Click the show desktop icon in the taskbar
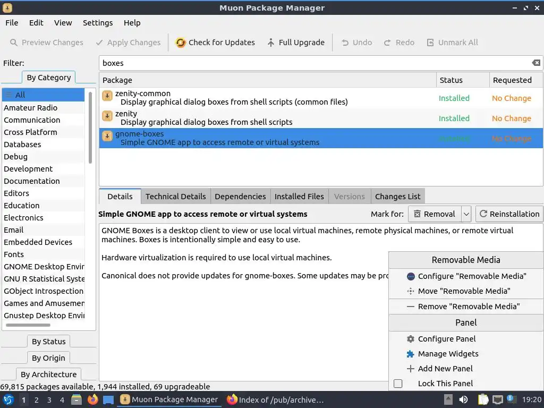Image resolution: width=544 pixels, height=408 pixels. tap(108, 399)
